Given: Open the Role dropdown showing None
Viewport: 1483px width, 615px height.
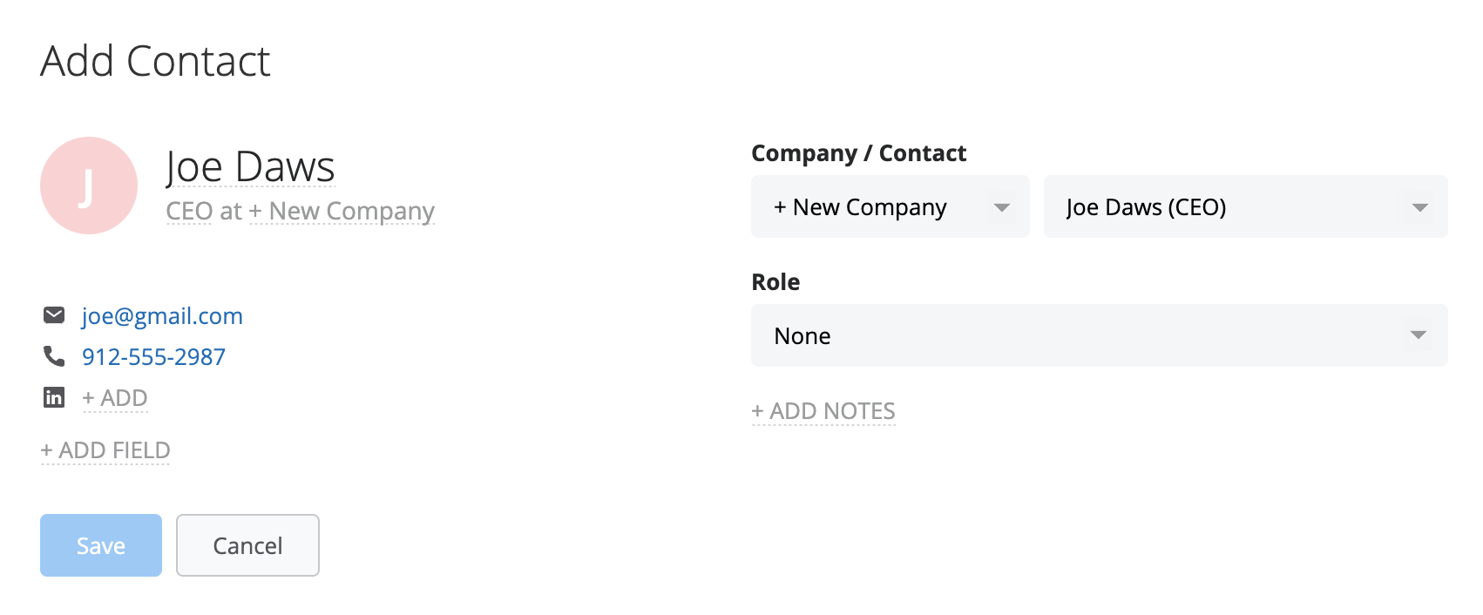Looking at the screenshot, I should pyautogui.click(x=1100, y=335).
